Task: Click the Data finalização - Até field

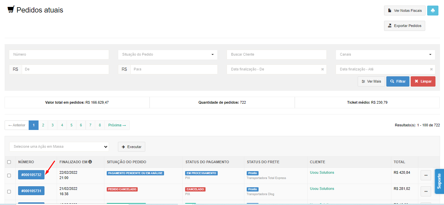Action: [x=385, y=69]
